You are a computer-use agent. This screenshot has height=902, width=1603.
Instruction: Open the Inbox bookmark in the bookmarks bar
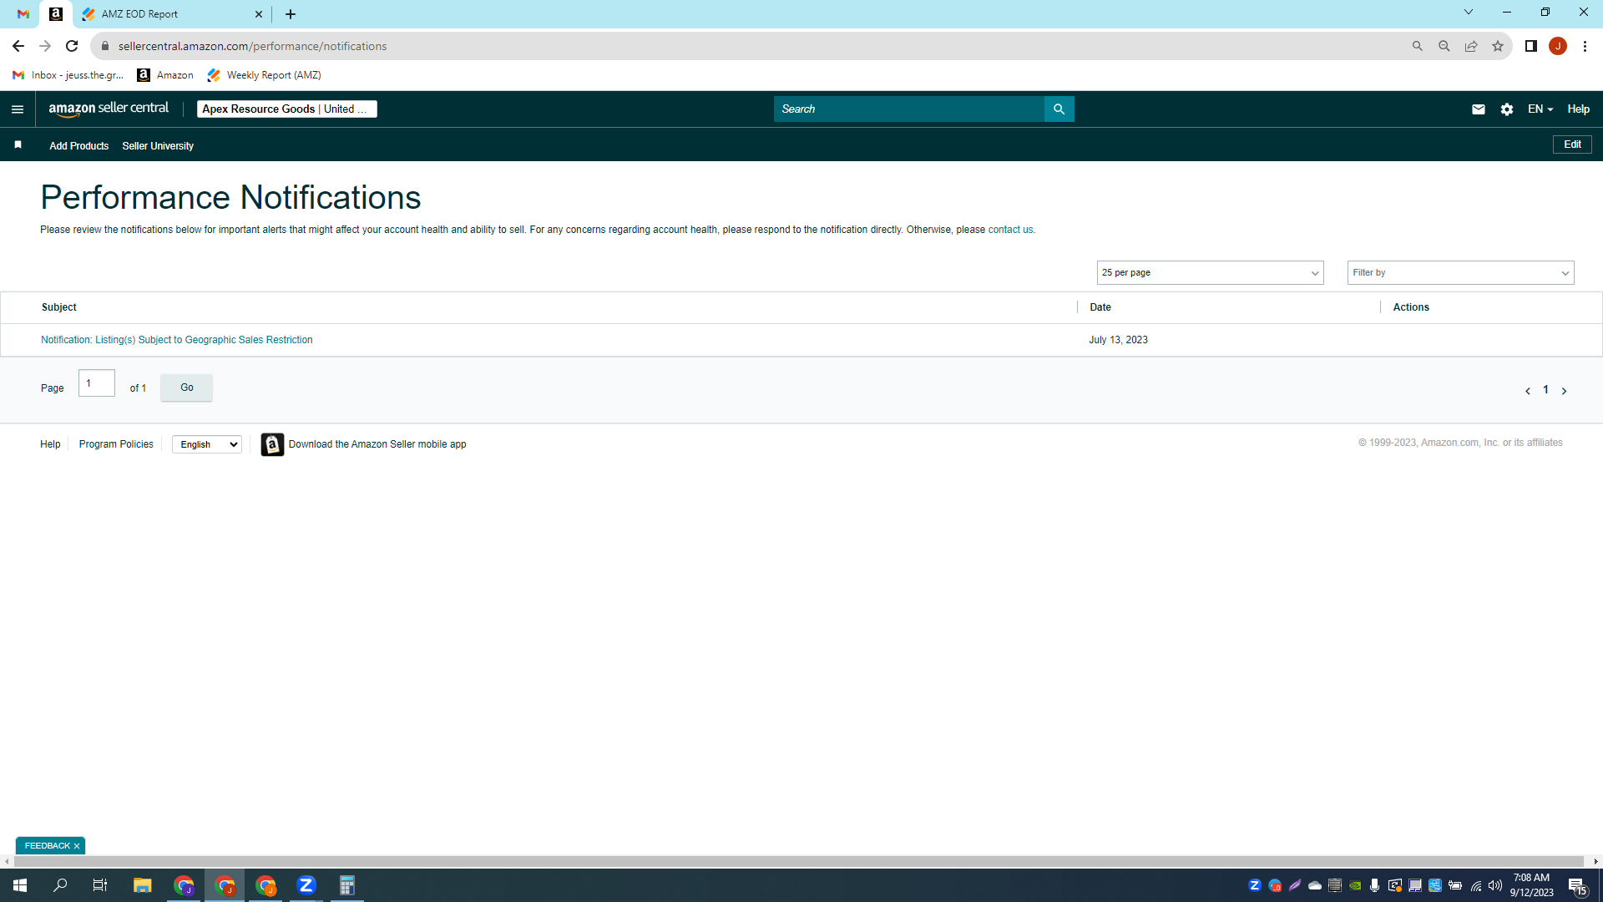[68, 75]
